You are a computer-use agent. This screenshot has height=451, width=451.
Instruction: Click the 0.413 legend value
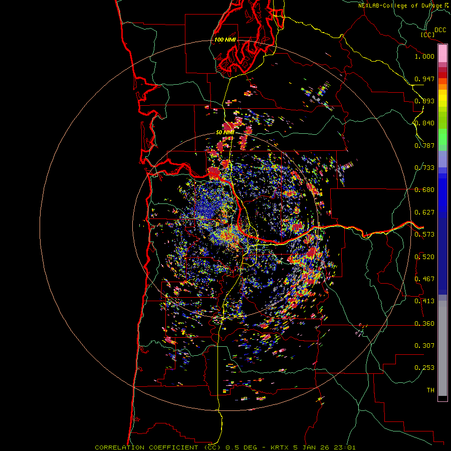click(424, 301)
